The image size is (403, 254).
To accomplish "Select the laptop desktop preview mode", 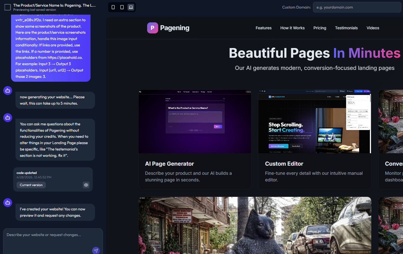I will [x=131, y=7].
